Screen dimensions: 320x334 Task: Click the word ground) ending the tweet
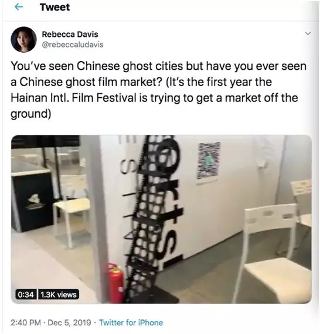click(x=31, y=114)
